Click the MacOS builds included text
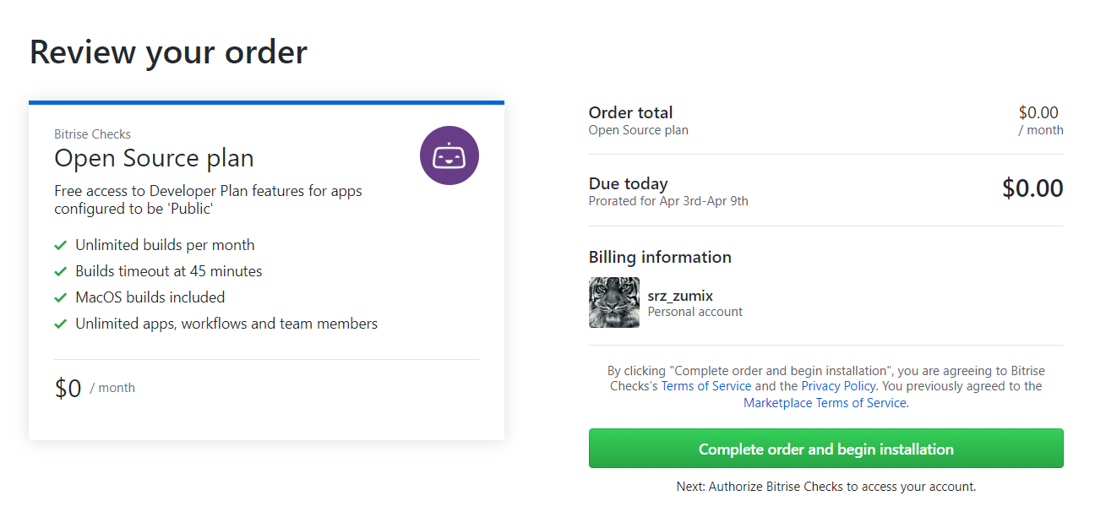 (150, 297)
